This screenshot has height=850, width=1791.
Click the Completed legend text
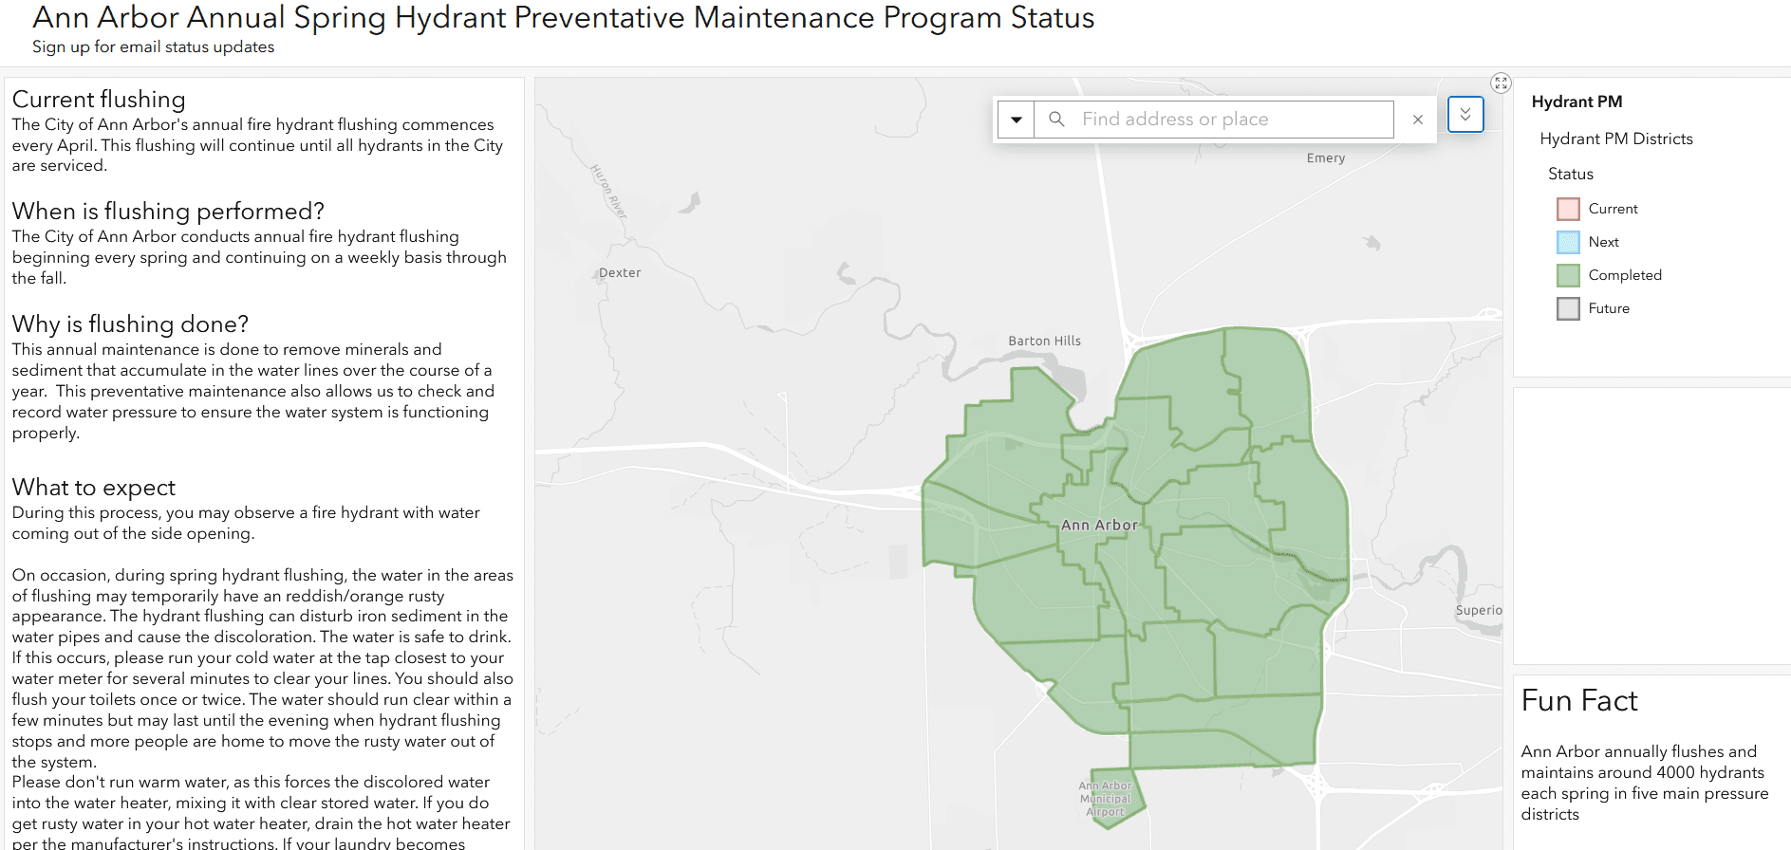(1625, 275)
